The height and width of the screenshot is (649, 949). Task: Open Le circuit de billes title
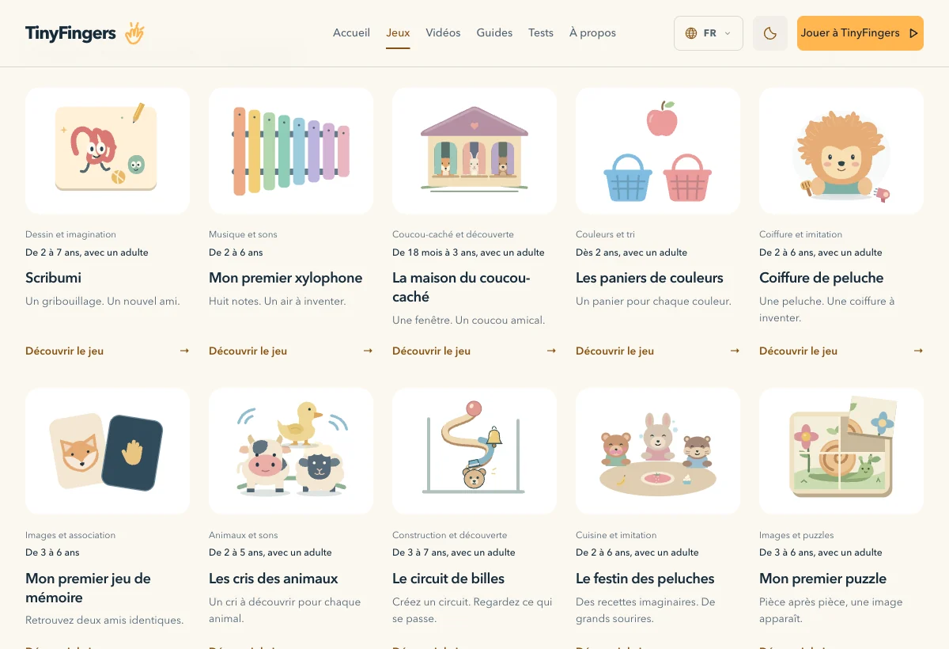448,579
